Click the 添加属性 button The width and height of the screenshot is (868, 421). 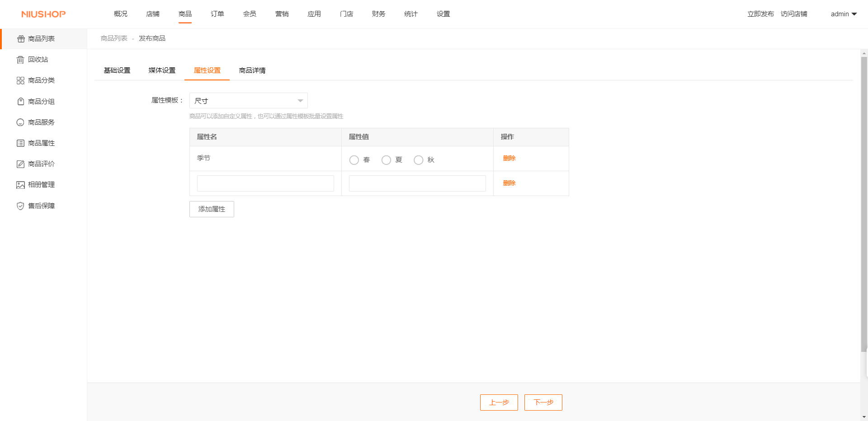pos(212,209)
